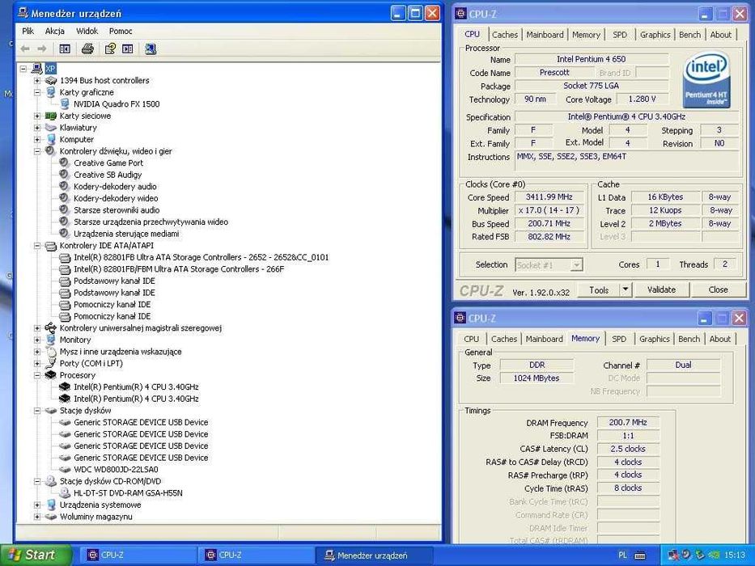This screenshot has width=755, height=566.
Task: Click the Klawiatury keyboard icon
Action: pos(50,128)
